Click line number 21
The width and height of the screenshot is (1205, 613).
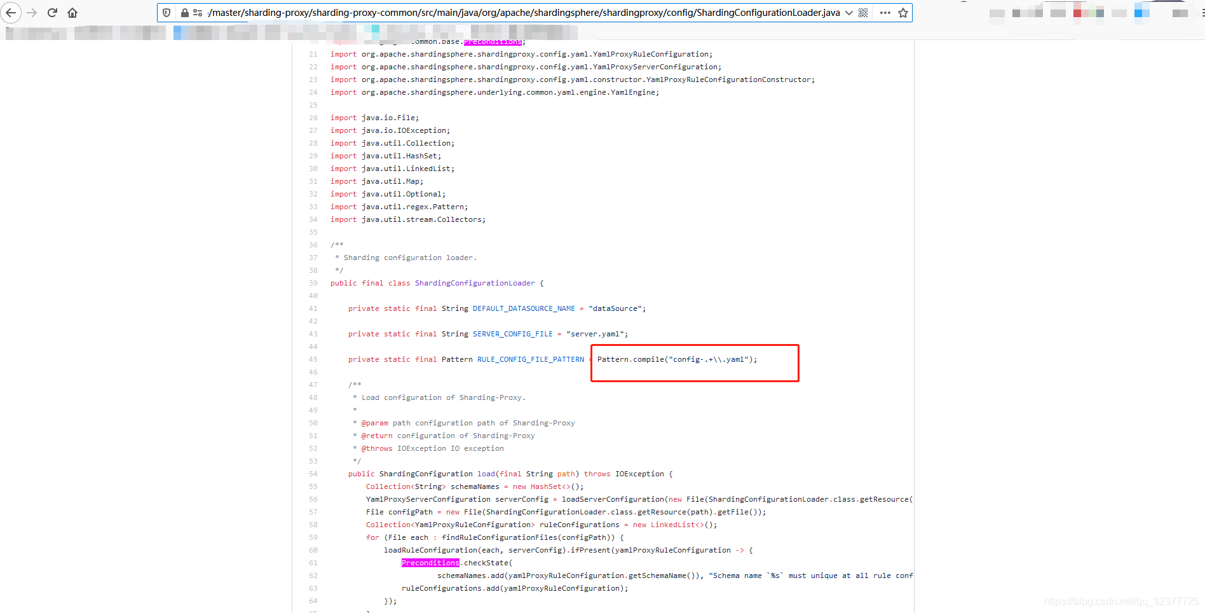pos(313,54)
